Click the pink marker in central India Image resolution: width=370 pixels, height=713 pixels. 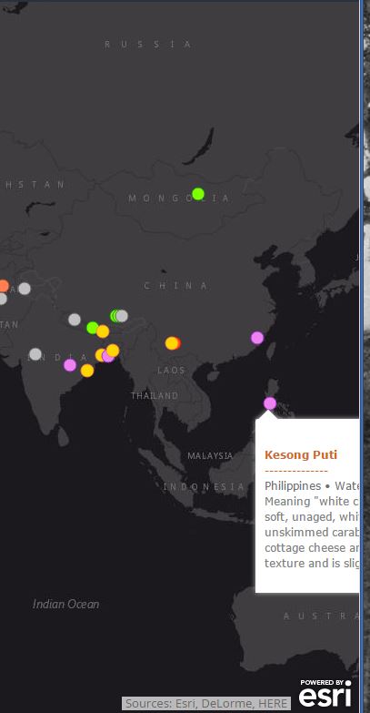[x=70, y=365]
